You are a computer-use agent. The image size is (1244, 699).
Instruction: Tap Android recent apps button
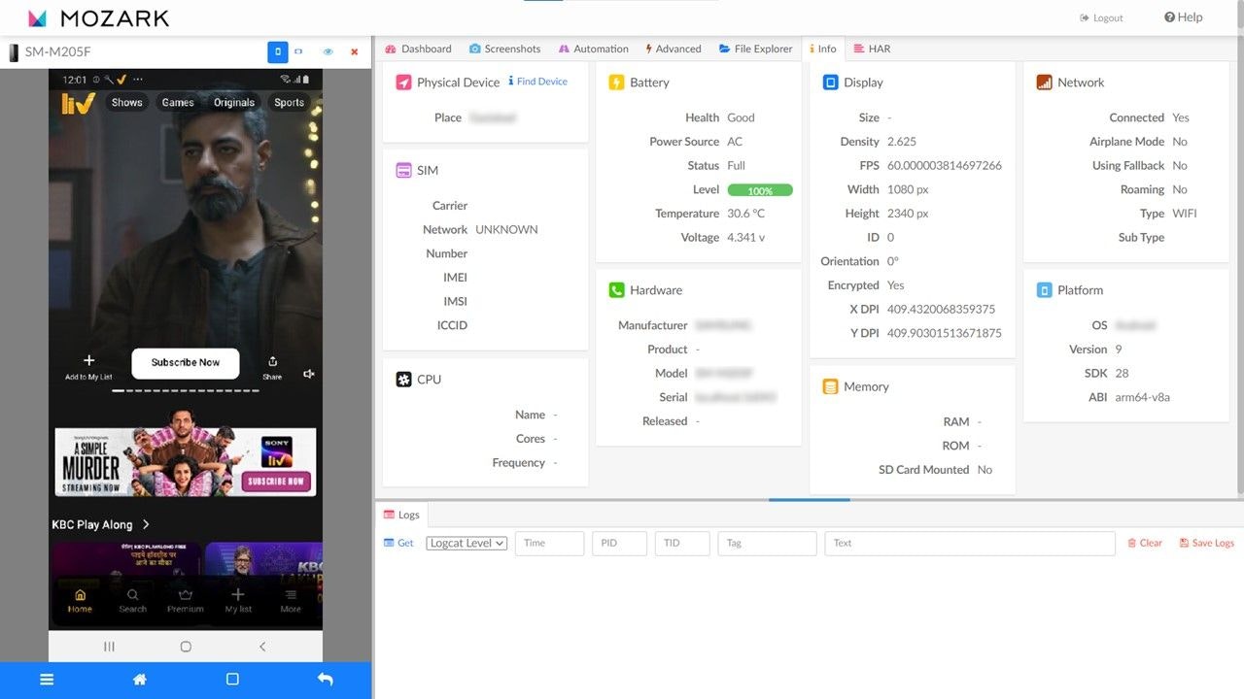click(109, 647)
